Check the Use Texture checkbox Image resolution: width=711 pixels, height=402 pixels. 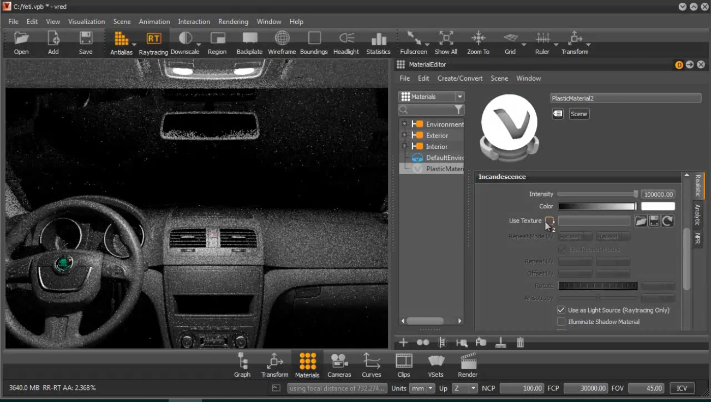click(x=549, y=221)
